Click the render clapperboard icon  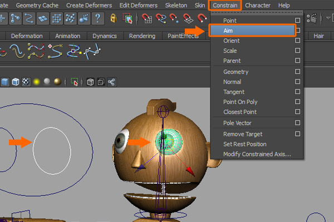(x=315, y=19)
